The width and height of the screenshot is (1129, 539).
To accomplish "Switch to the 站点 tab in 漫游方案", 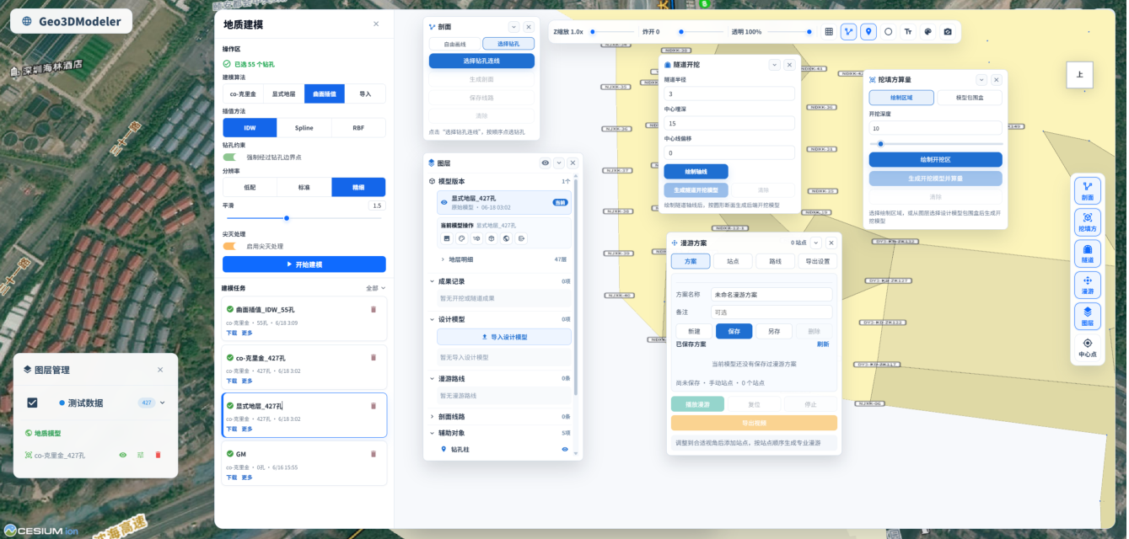I will (733, 261).
